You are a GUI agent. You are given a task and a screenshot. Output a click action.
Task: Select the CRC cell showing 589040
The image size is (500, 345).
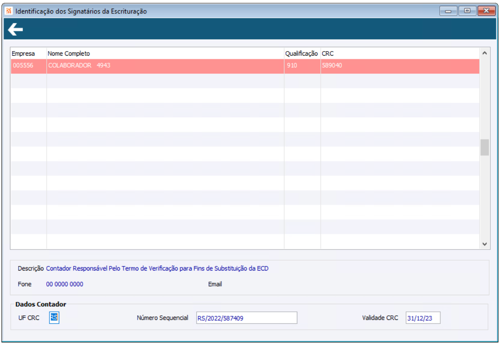click(x=400, y=66)
